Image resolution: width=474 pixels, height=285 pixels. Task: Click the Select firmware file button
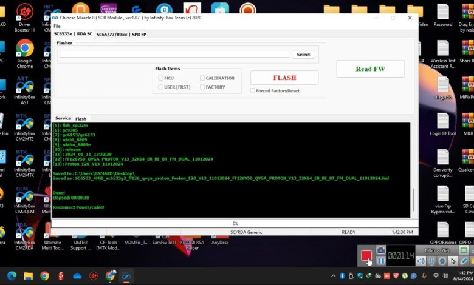[303, 55]
